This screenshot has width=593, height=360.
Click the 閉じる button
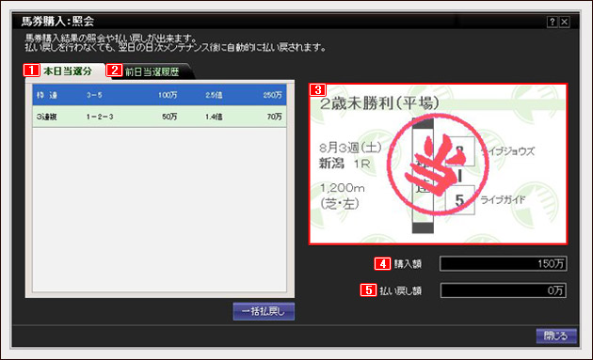click(556, 336)
